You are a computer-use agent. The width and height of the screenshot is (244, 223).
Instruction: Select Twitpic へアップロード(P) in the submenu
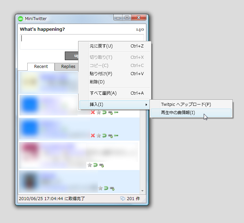pos(191,104)
